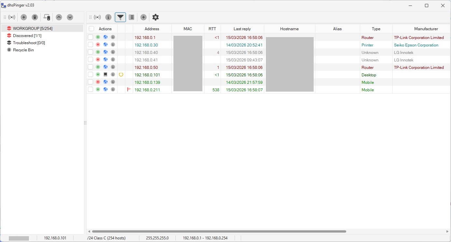Click the red flag icon on row 192.168.0.211
The height and width of the screenshot is (242, 451).
click(x=129, y=90)
